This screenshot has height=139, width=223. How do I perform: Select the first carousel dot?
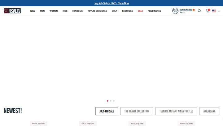[x=108, y=101]
